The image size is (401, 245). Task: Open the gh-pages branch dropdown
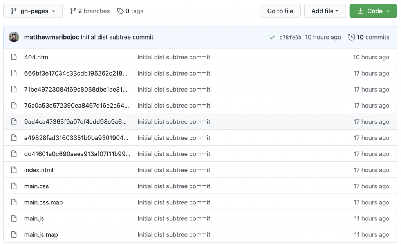pos(33,11)
